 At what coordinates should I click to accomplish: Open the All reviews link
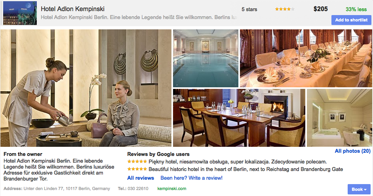pos(141,178)
